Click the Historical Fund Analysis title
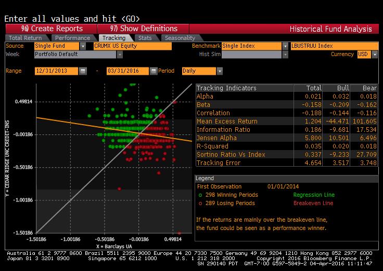 331,29
